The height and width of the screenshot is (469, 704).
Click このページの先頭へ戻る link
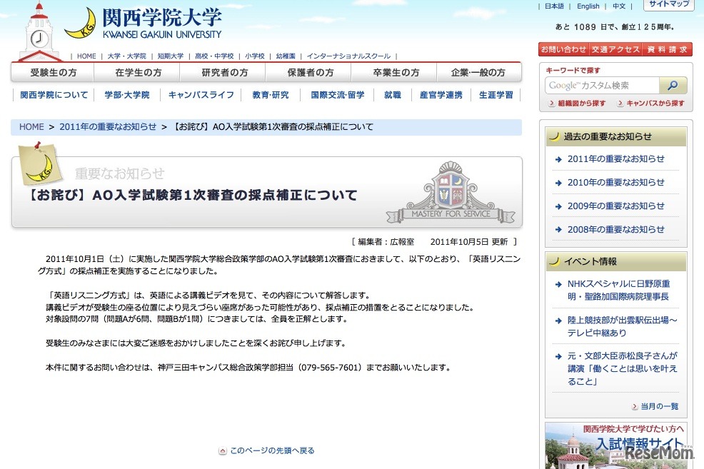[272, 450]
